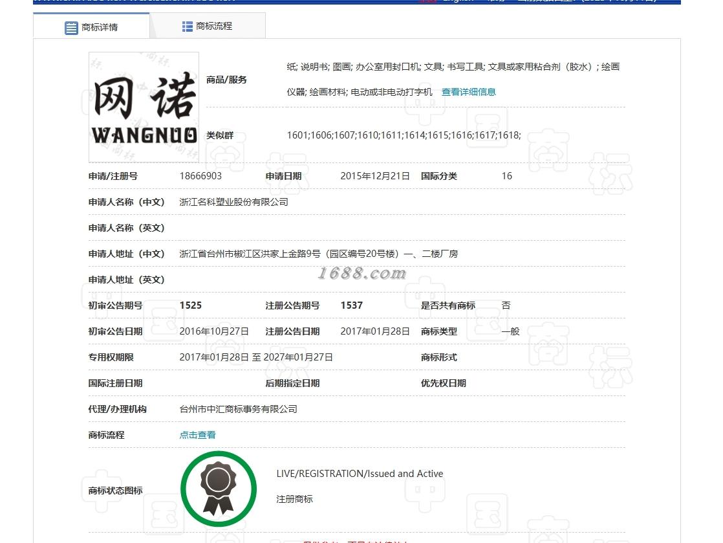Select the 是否共有商标 label
723x543 pixels.
(x=448, y=305)
